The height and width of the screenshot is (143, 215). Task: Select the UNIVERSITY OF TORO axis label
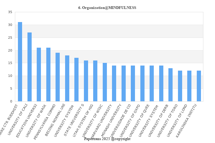167,121
